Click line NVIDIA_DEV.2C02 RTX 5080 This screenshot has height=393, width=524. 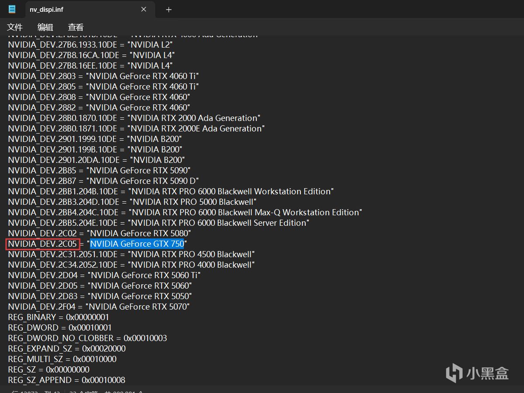[x=100, y=233]
